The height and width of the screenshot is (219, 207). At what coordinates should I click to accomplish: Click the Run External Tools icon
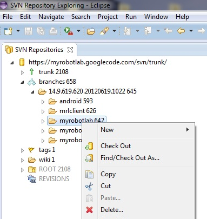click(x=69, y=31)
